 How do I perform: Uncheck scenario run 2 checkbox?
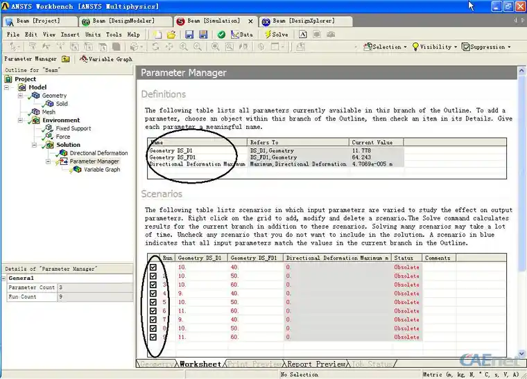[x=153, y=276]
